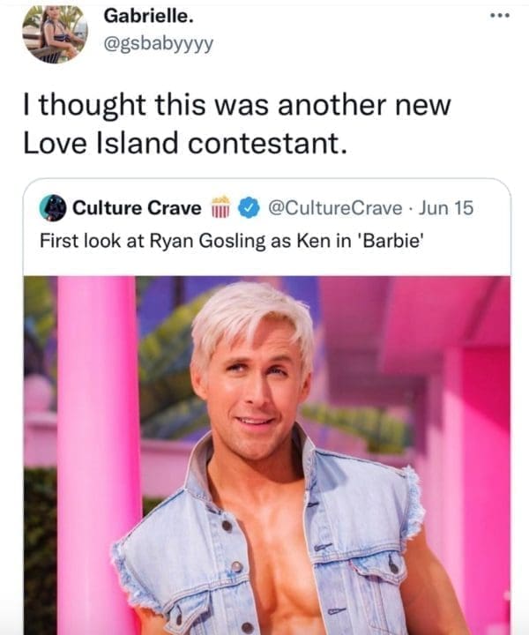
Task: Click the Jun 15 timestamp
Action: [x=446, y=208]
